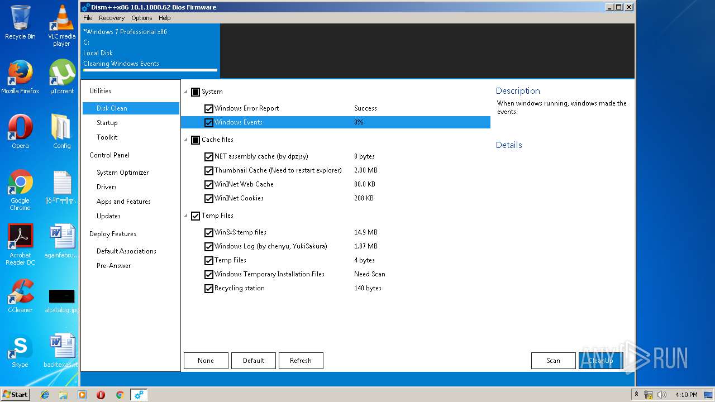Uncheck NET assembly cache checkbox
This screenshot has height=402, width=715.
pyautogui.click(x=209, y=157)
